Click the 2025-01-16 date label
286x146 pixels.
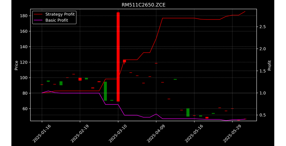[42, 134]
